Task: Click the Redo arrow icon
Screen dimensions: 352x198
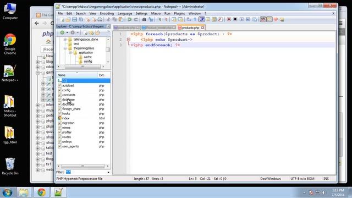Action: pyautogui.click(x=136, y=20)
